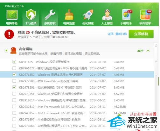Toggle the 高危漏洞 select-all checkbox
Viewport: 160px width, 131px height.
[6, 51]
